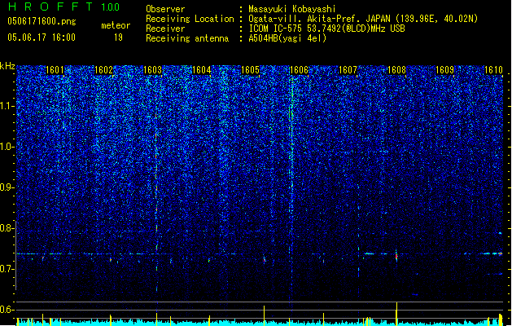The height and width of the screenshot is (326, 512).
Task: Click the 1.1 kHz axis label
Action: pyautogui.click(x=7, y=106)
